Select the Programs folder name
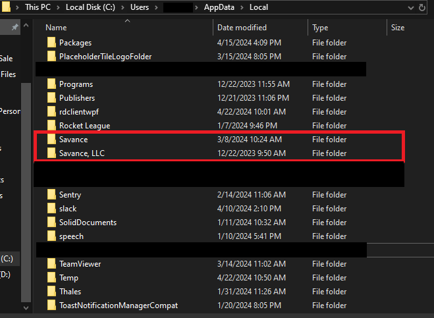434x318 pixels. click(x=76, y=84)
